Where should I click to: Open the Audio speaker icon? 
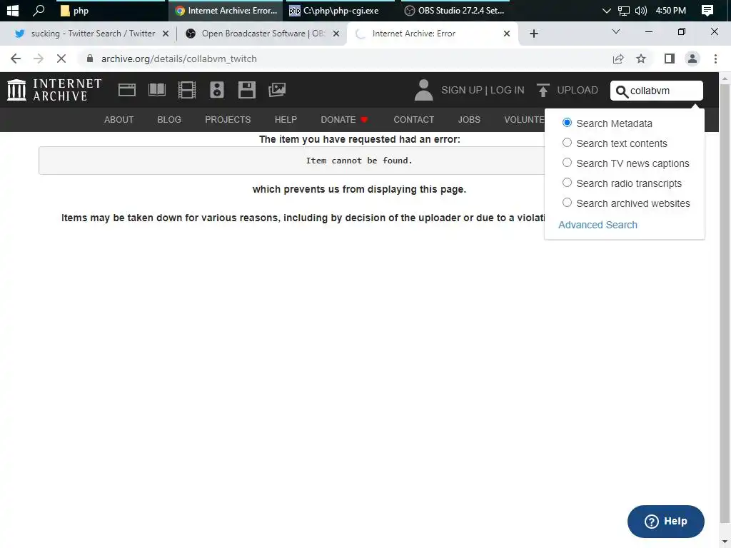pyautogui.click(x=217, y=90)
